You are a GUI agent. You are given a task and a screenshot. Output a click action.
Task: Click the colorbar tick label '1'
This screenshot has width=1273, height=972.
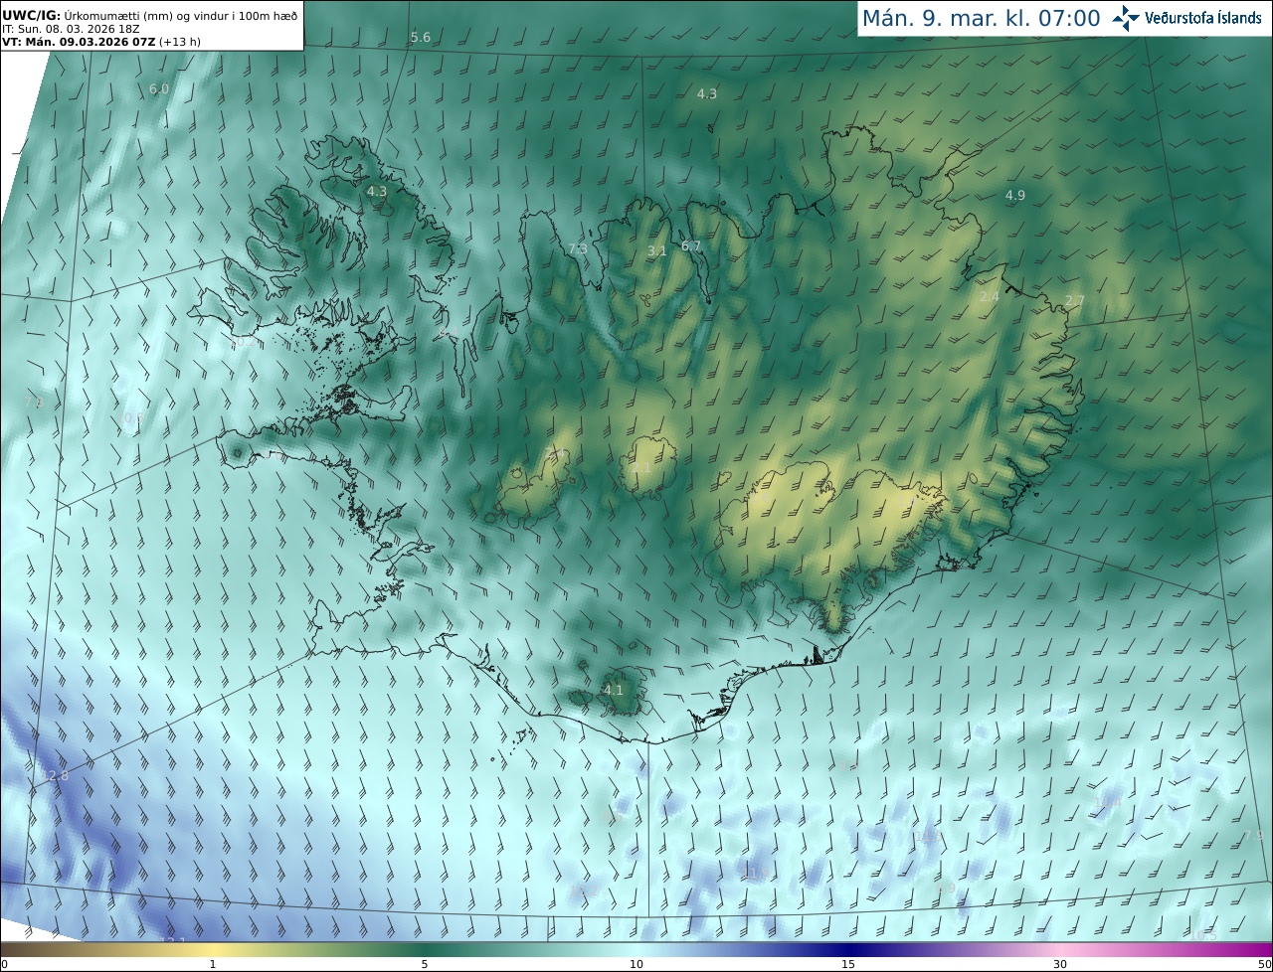tap(212, 964)
